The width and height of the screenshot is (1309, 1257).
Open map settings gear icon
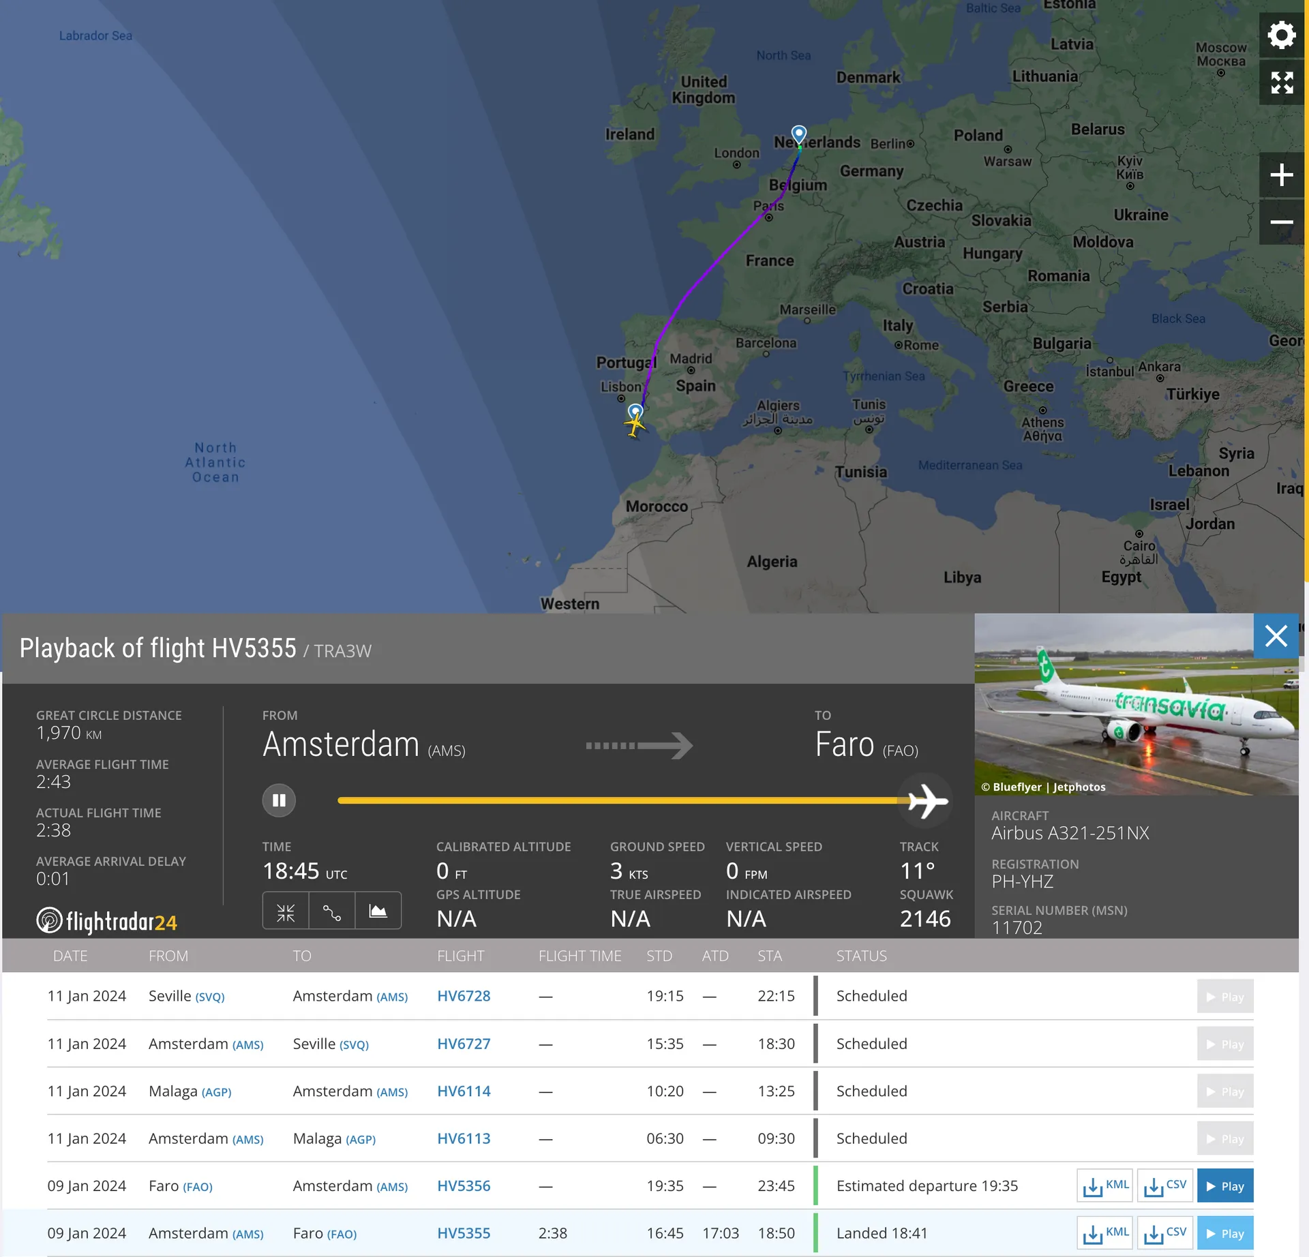click(x=1281, y=35)
